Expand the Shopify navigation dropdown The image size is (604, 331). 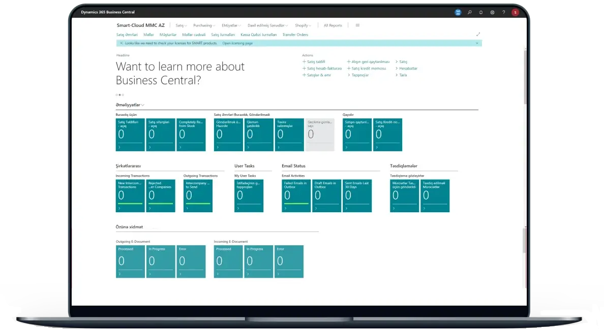pos(303,25)
